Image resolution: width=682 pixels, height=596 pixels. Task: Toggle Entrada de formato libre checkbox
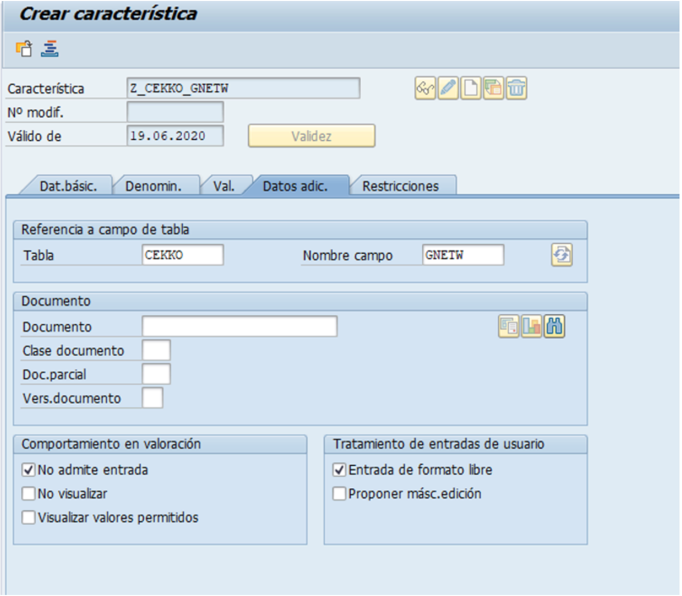pyautogui.click(x=340, y=470)
